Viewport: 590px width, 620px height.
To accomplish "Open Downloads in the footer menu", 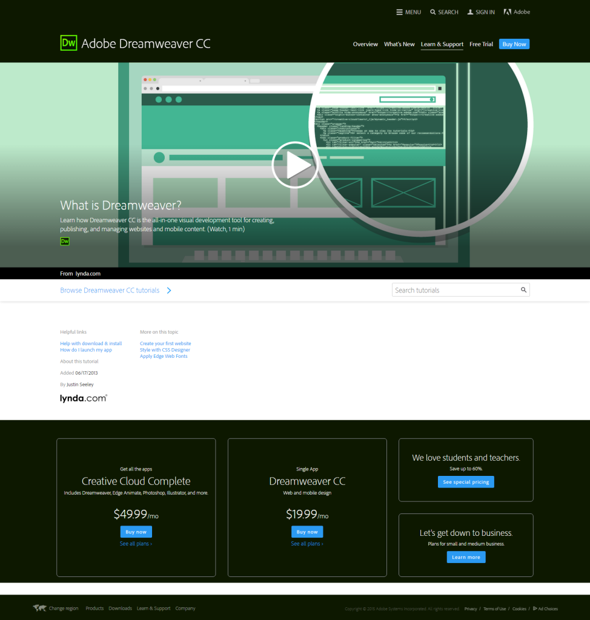I will pos(121,608).
